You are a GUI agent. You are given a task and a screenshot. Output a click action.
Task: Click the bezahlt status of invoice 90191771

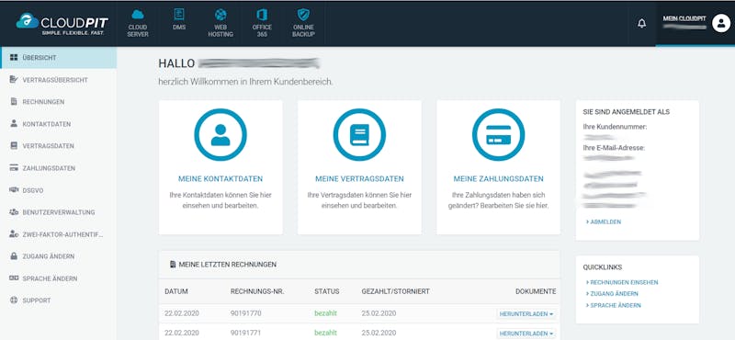point(326,333)
